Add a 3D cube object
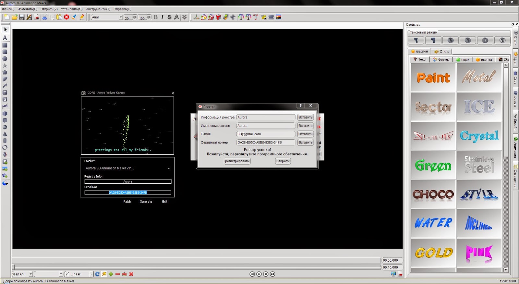The image size is (519, 284). (5, 114)
